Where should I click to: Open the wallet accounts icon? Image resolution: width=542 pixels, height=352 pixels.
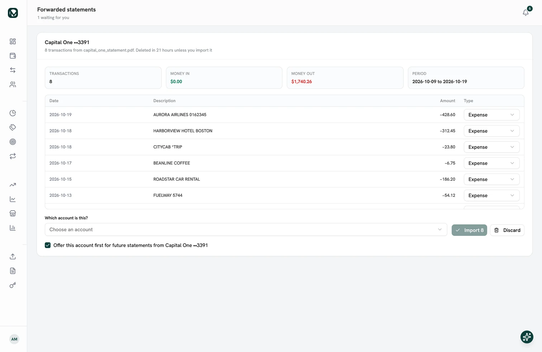click(13, 56)
